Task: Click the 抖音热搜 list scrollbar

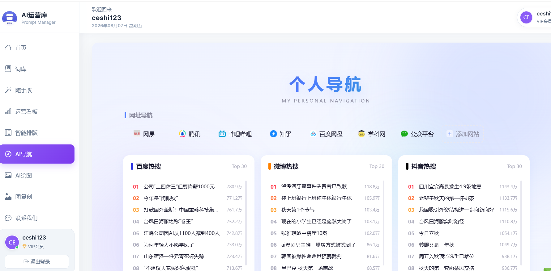Action: pyautogui.click(x=521, y=223)
